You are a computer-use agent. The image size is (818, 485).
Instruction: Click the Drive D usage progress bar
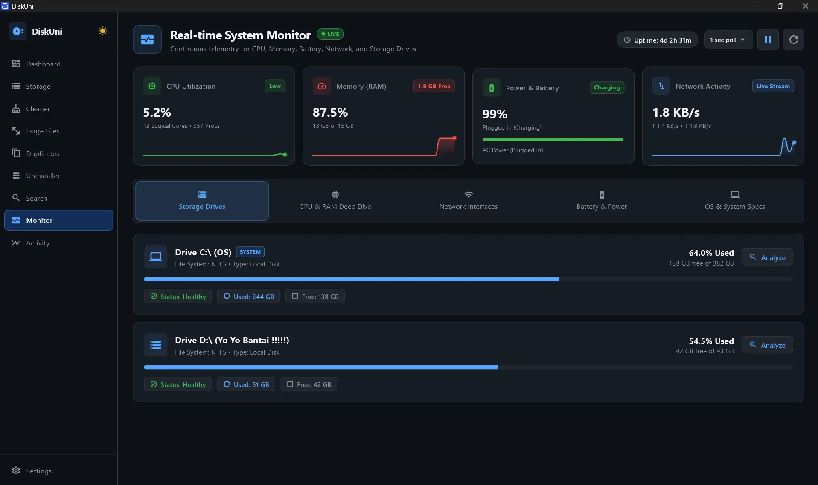468,367
